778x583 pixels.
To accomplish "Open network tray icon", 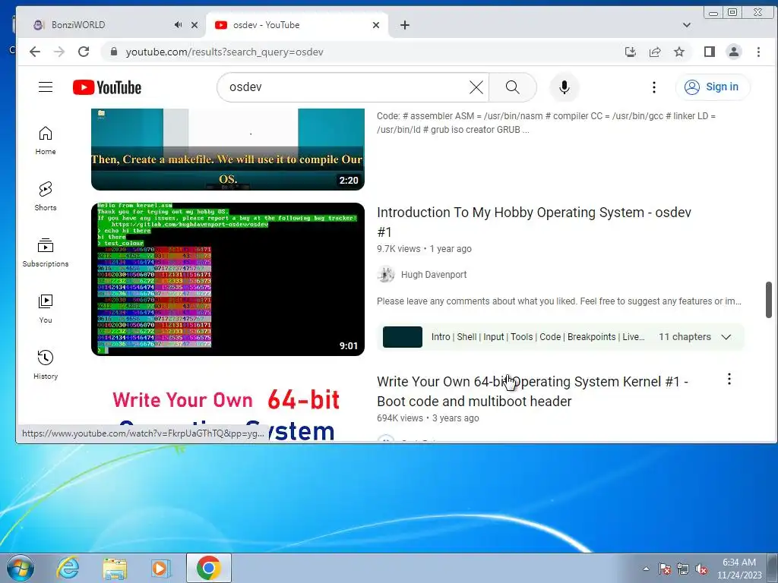I will (683, 569).
